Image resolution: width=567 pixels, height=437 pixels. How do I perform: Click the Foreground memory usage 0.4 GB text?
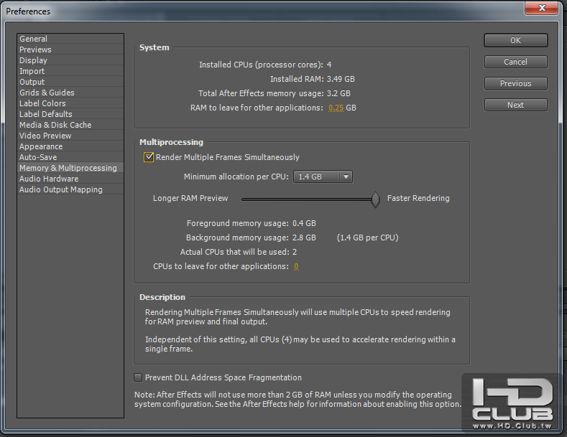pyautogui.click(x=252, y=224)
